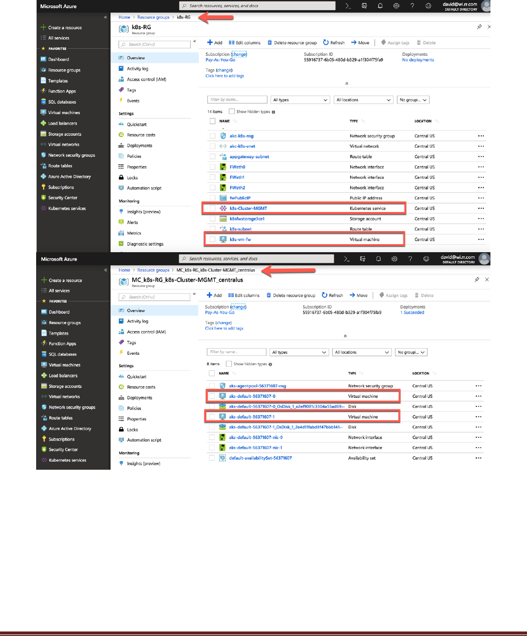Select checkbox for k8s-vm-fw row
527x636 pixels.
(x=212, y=240)
